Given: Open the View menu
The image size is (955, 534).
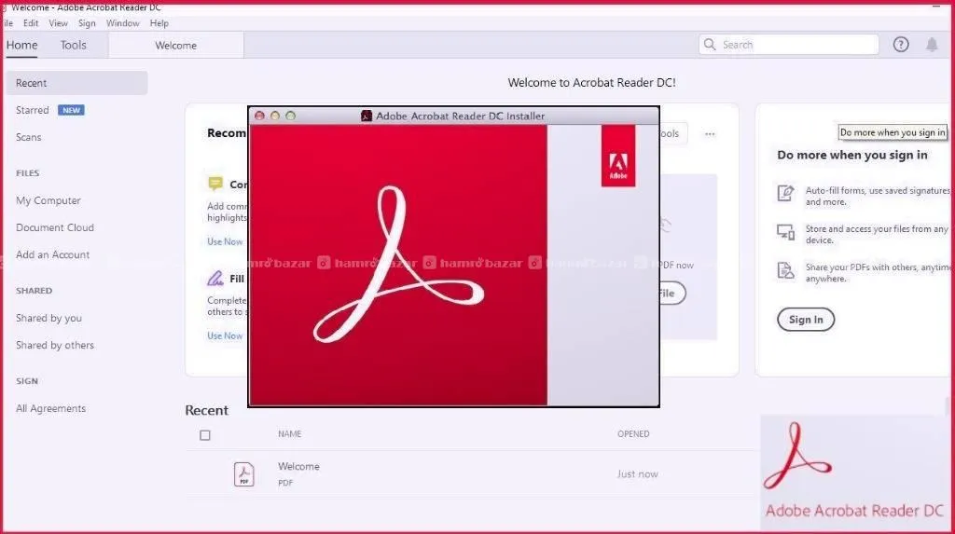Looking at the screenshot, I should pos(58,23).
